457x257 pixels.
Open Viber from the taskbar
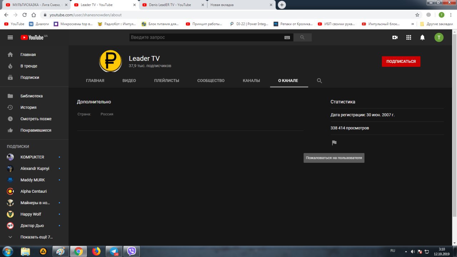pyautogui.click(x=132, y=251)
